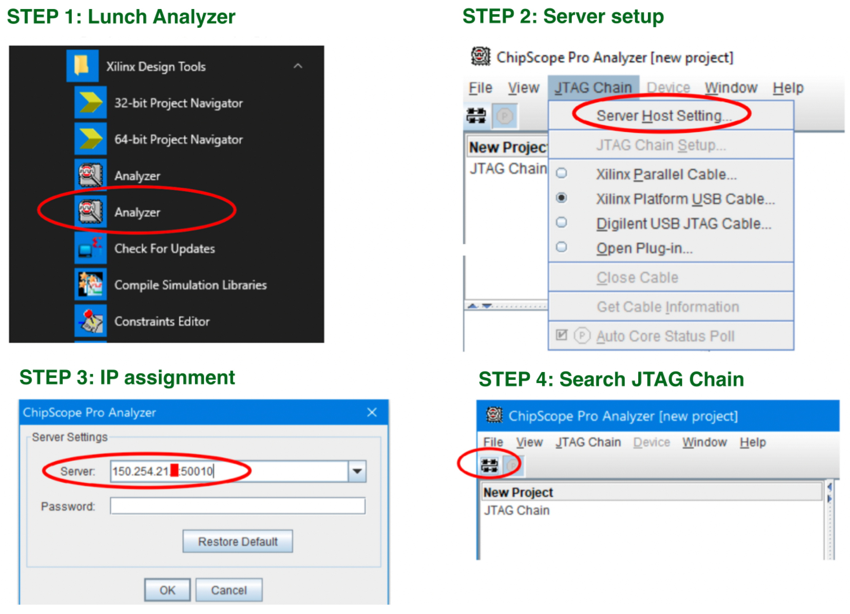Click Server label in Server Settings
This screenshot has height=614, width=850.
pyautogui.click(x=78, y=472)
